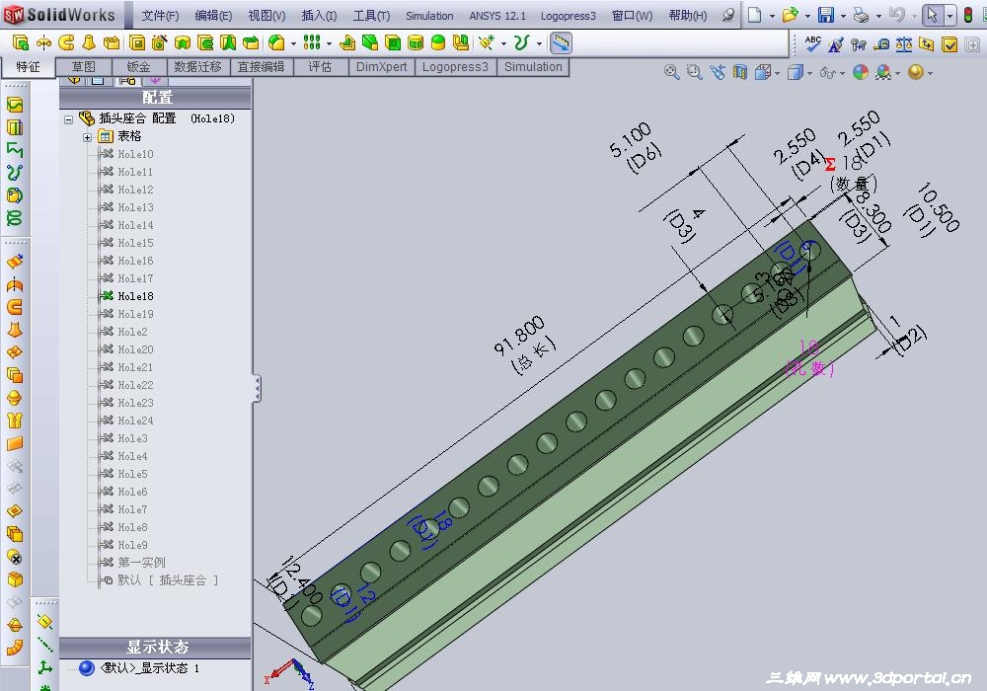The width and height of the screenshot is (987, 691).
Task: Collapse the 插头座合 配置 tree root
Action: pos(69,118)
